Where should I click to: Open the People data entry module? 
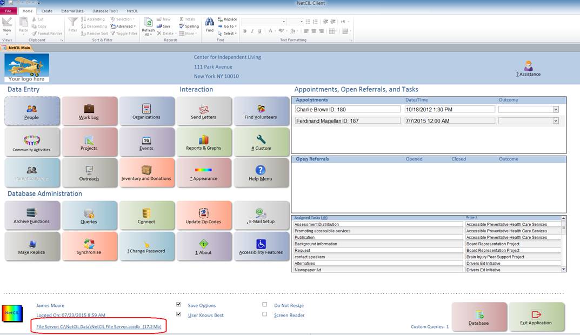(x=32, y=111)
